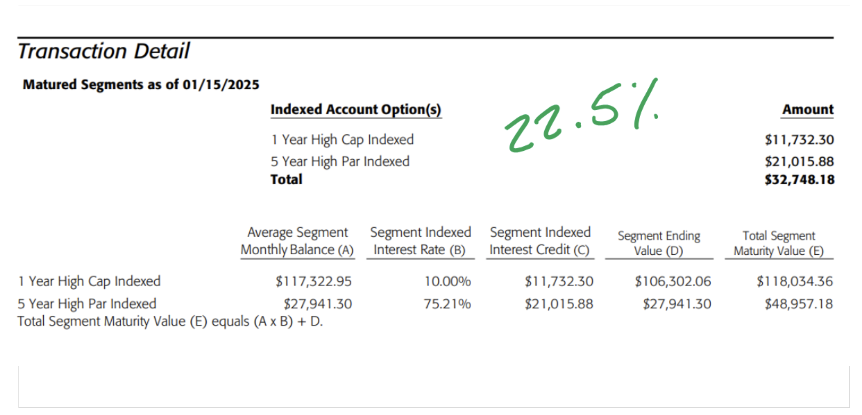Click the Transaction Detail heading
Image resolution: width=862 pixels, height=415 pixels.
pyautogui.click(x=104, y=51)
